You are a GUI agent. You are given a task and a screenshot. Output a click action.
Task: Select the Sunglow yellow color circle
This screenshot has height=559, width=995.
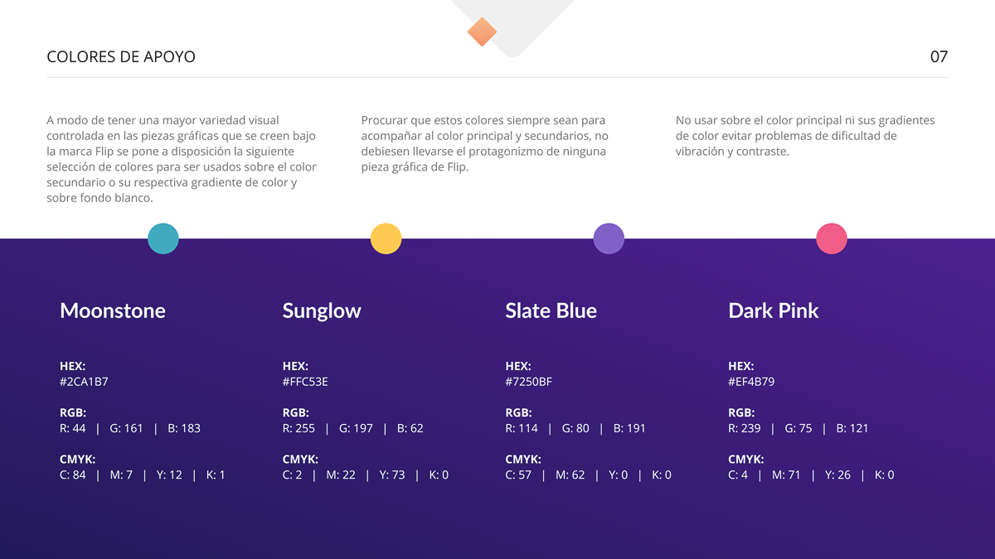pos(386,239)
